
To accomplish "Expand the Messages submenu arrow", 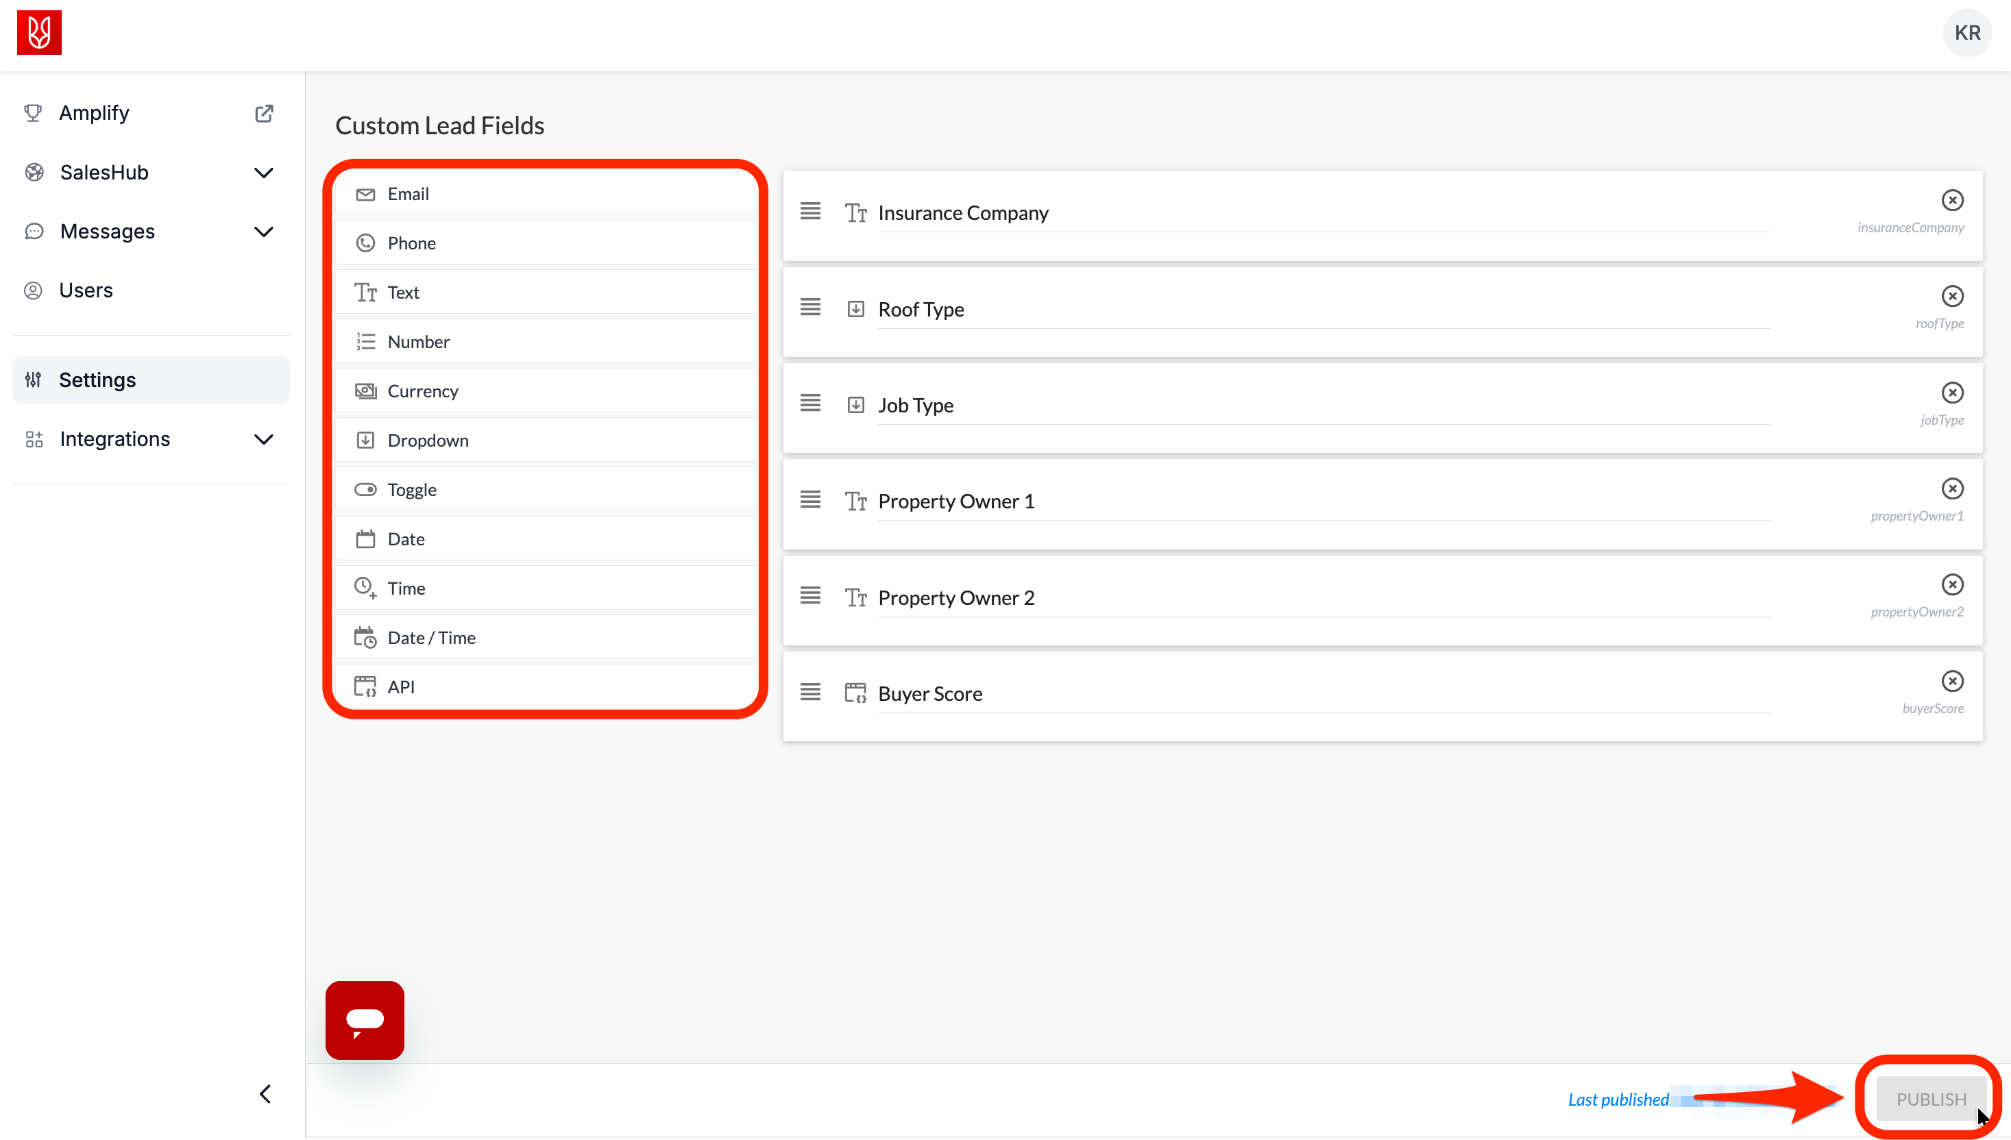I will (264, 232).
